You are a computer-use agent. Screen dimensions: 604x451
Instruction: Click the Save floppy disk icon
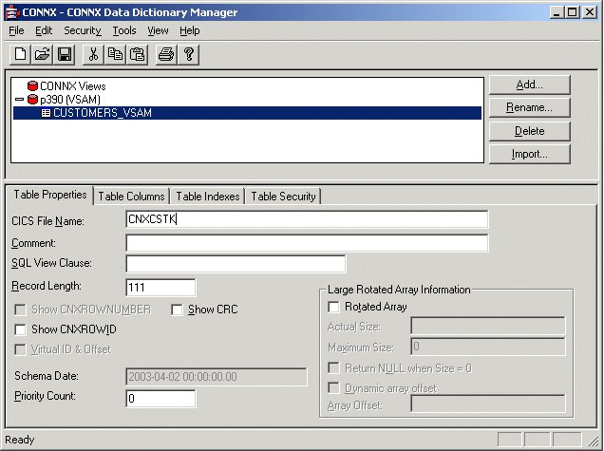point(65,54)
